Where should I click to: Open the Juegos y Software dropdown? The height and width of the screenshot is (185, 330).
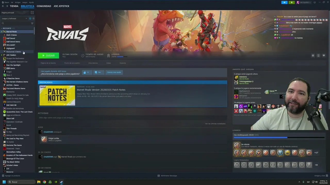coord(14,18)
